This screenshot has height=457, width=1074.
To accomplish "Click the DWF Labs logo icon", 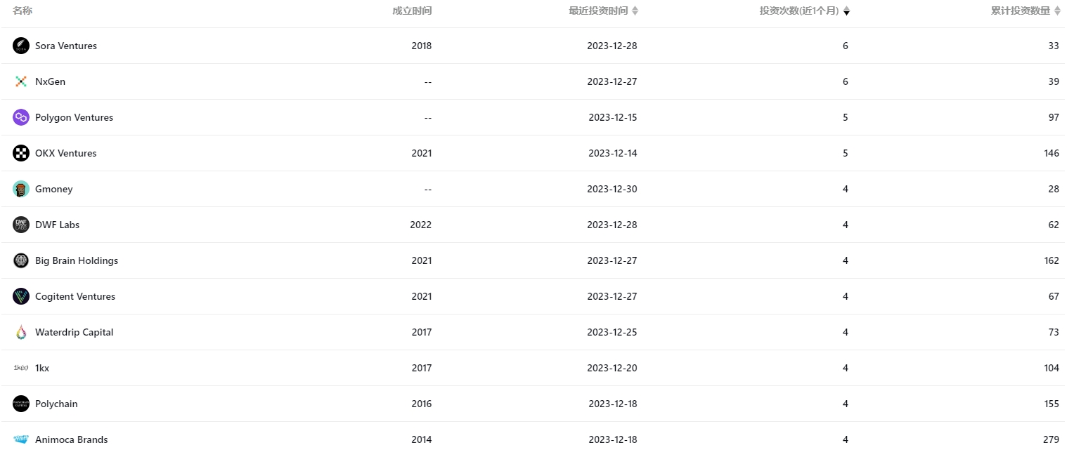I will click(x=21, y=225).
